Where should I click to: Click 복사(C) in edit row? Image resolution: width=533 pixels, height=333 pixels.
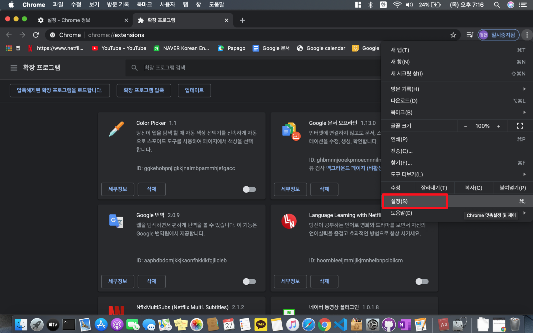point(474,188)
